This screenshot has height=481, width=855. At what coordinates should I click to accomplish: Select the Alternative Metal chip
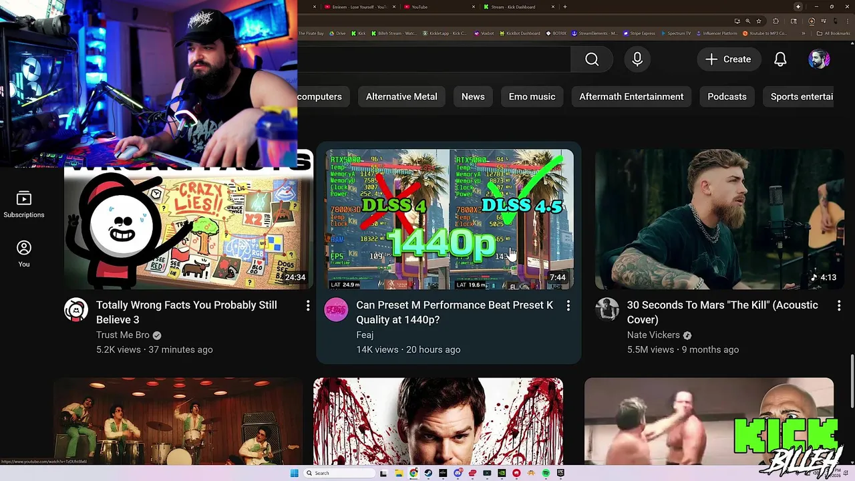click(401, 97)
